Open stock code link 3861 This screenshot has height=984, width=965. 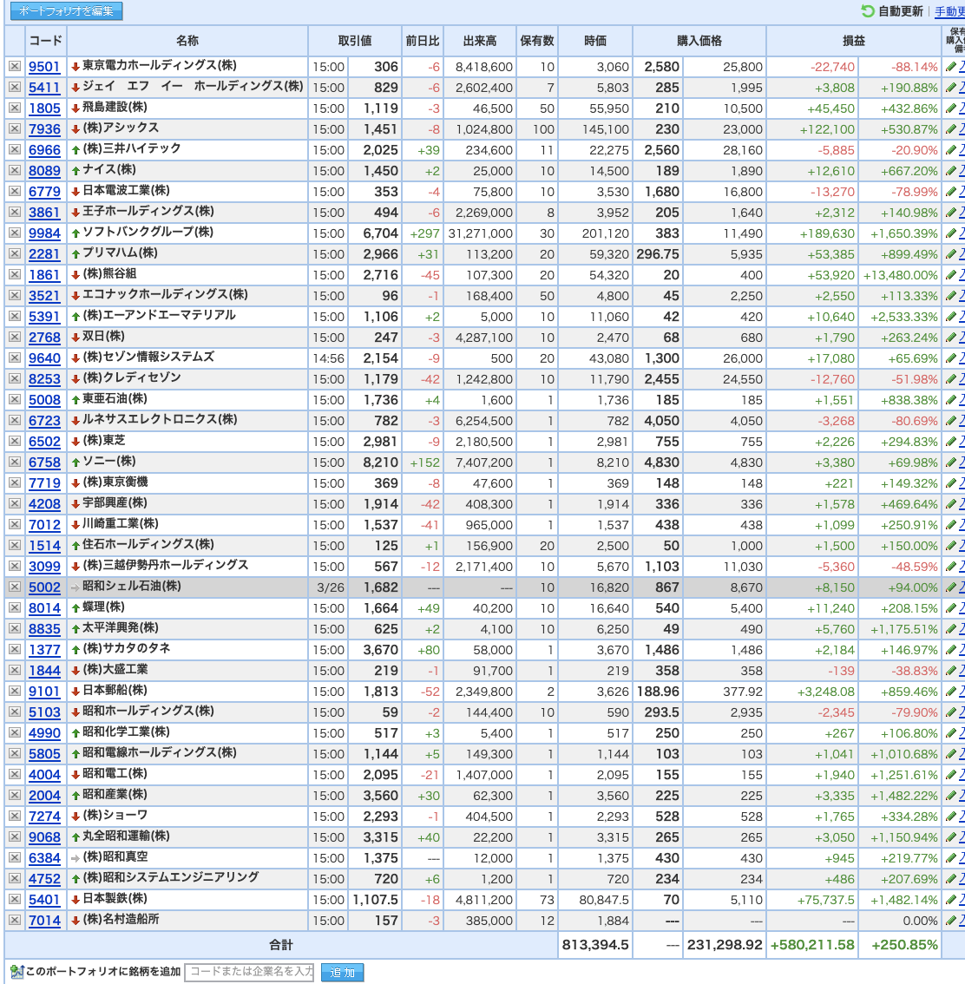[44, 212]
